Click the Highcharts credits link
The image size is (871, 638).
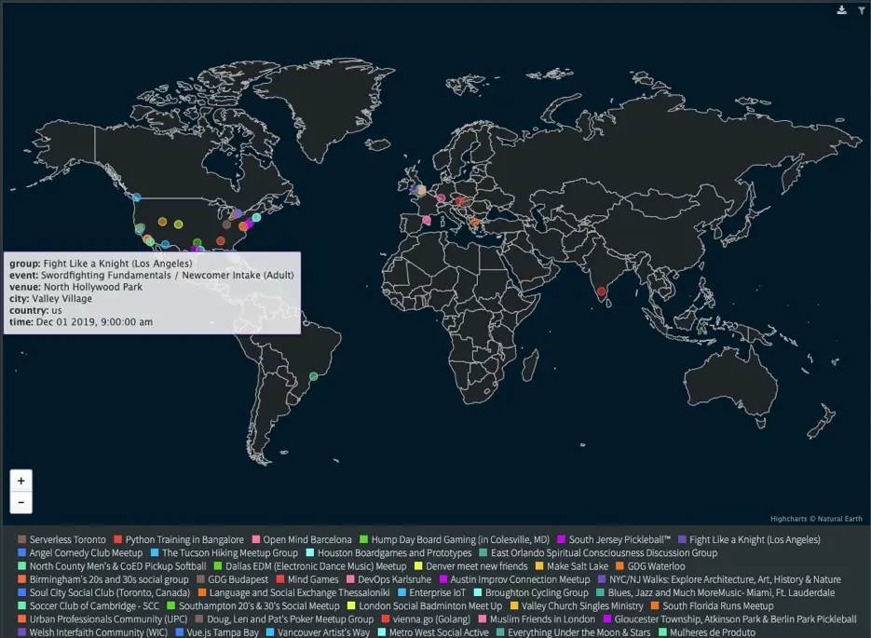pos(816,519)
